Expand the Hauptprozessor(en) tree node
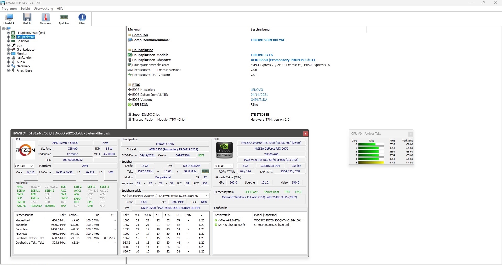Image resolution: width=502 pixels, height=265 pixels. (x=8, y=33)
